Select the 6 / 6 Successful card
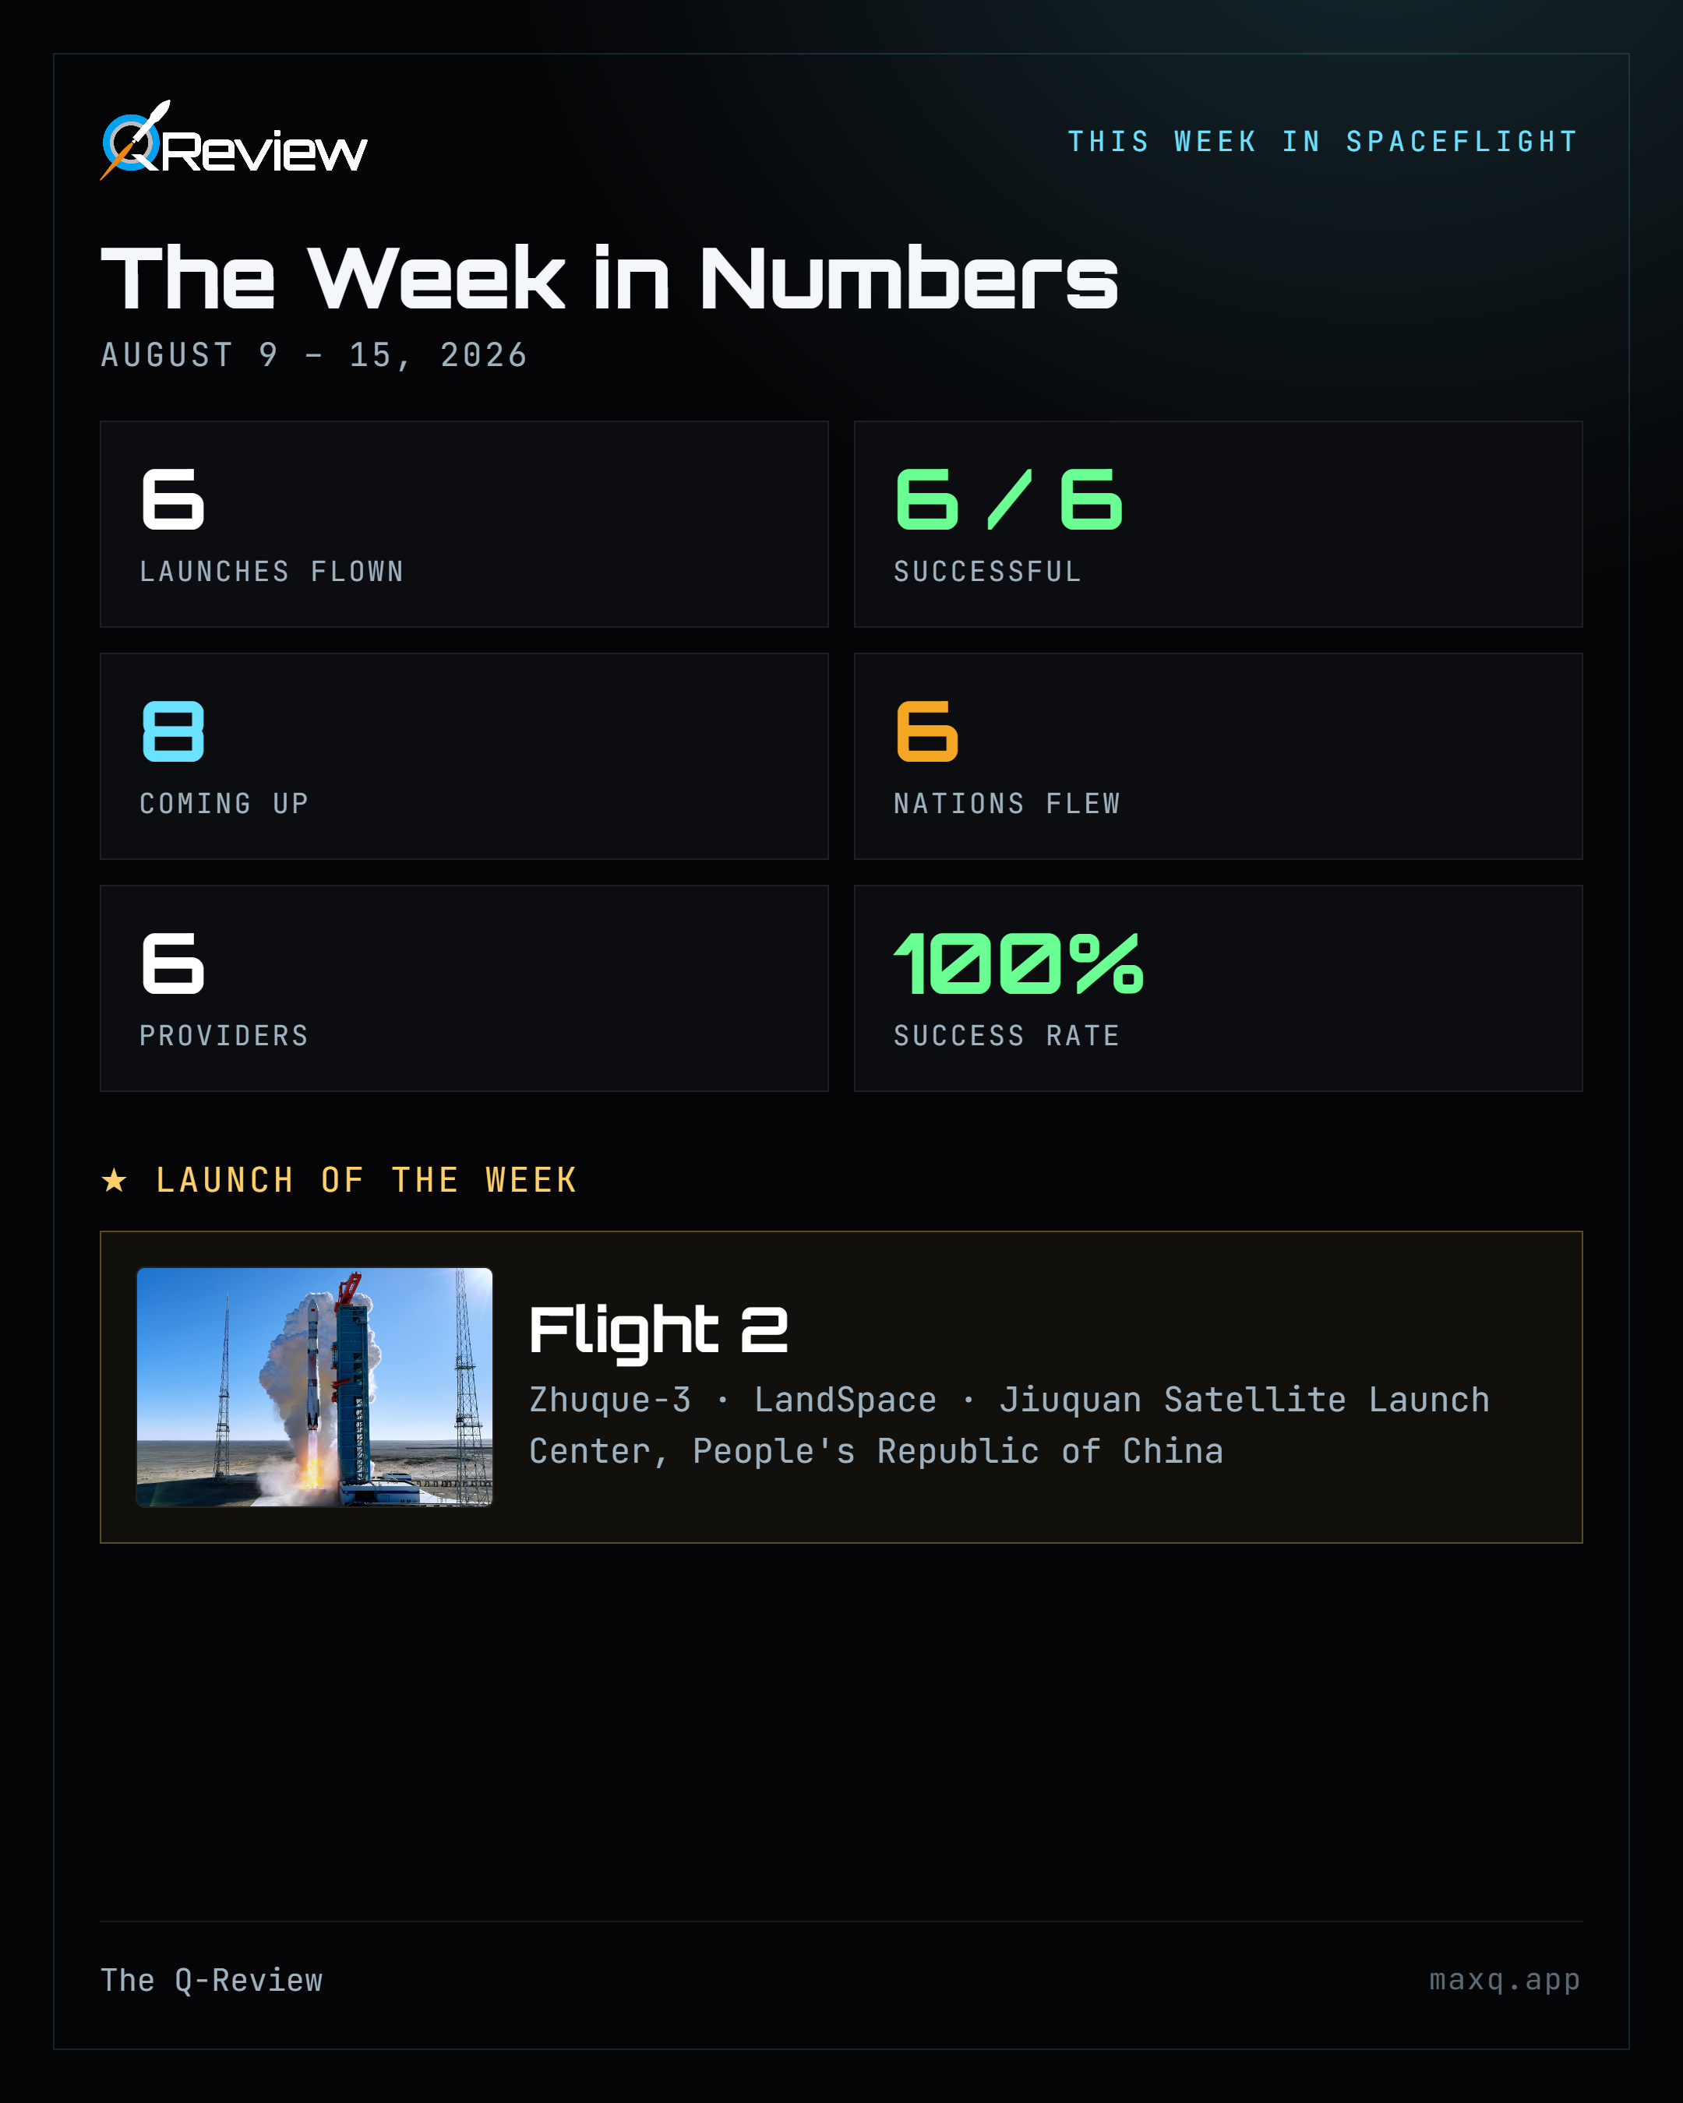This screenshot has width=1683, height=2103. pyautogui.click(x=1218, y=523)
